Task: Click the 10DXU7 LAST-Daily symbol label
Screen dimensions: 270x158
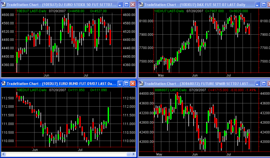Action: coord(169,11)
